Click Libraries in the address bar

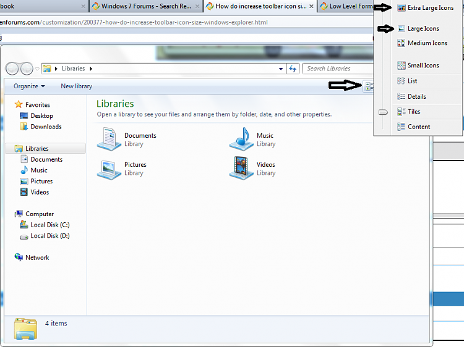click(x=74, y=69)
